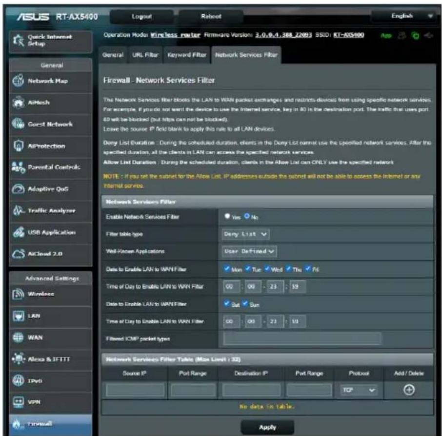
Task: Open the Filter table type Deny List dropdown
Action: tap(245, 234)
